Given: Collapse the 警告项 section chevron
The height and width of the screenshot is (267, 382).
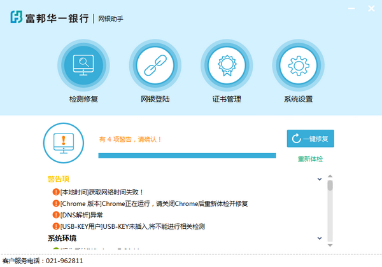Looking at the screenshot, I should [320, 179].
